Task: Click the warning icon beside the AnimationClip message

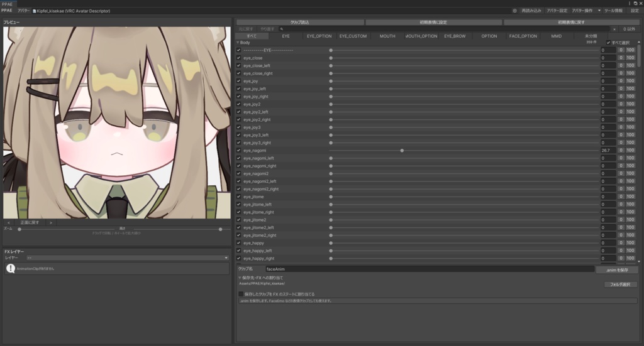Action: click(11, 269)
